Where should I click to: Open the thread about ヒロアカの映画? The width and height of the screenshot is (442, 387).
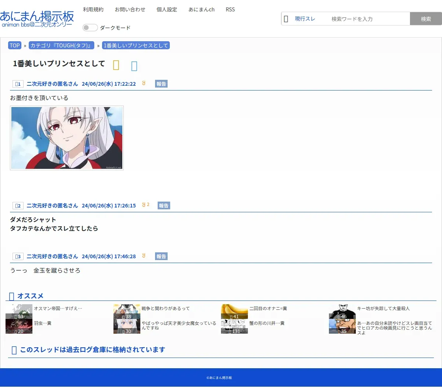(395, 328)
